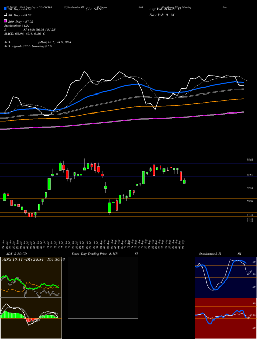The width and height of the screenshot is (257, 339).
Task: Click the 65.69 price axis label
Action: [250, 175]
